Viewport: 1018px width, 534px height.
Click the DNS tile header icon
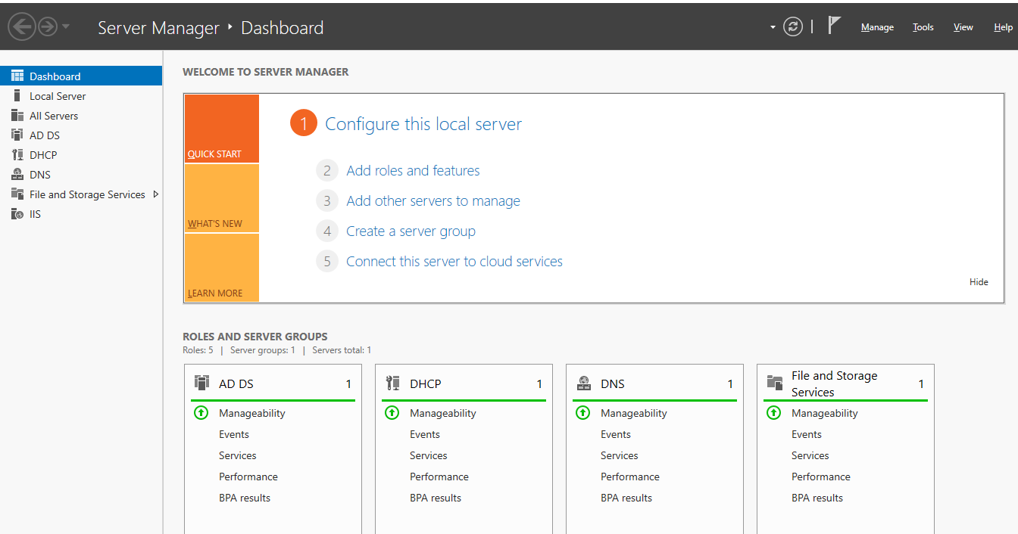pos(583,383)
